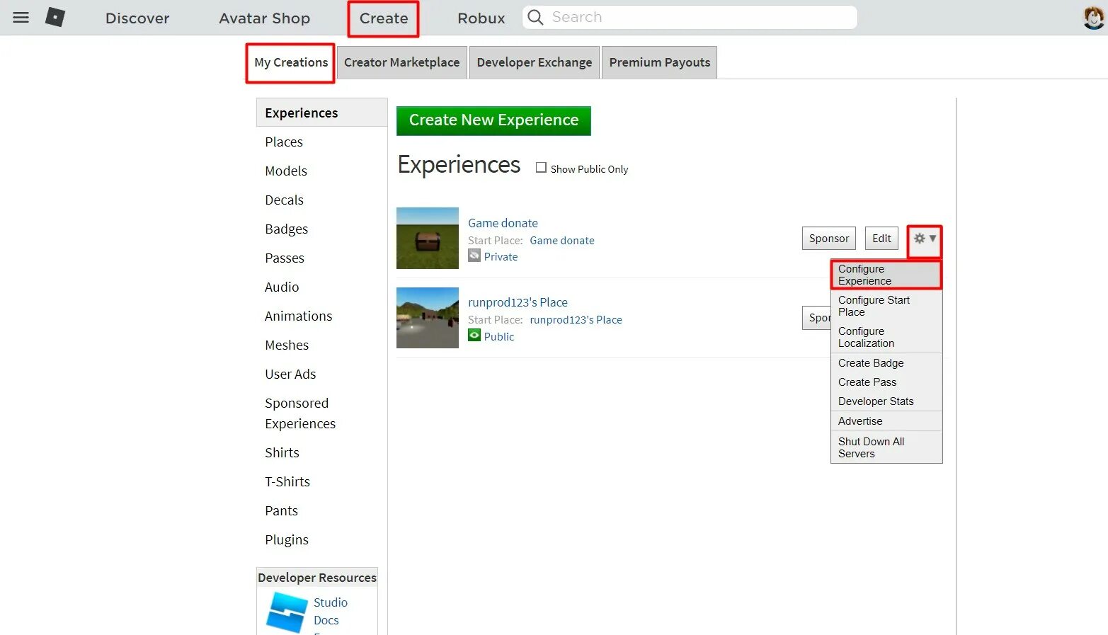Select Sponsored Experiences in the sidebar
The height and width of the screenshot is (635, 1108).
coord(300,413)
